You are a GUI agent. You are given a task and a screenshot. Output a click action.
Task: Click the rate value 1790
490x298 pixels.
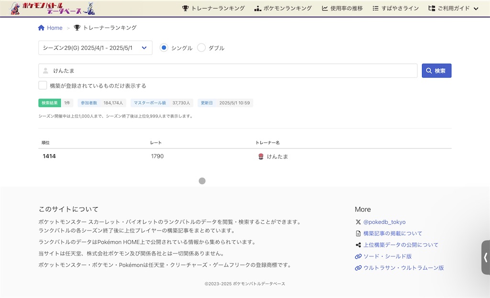(157, 156)
